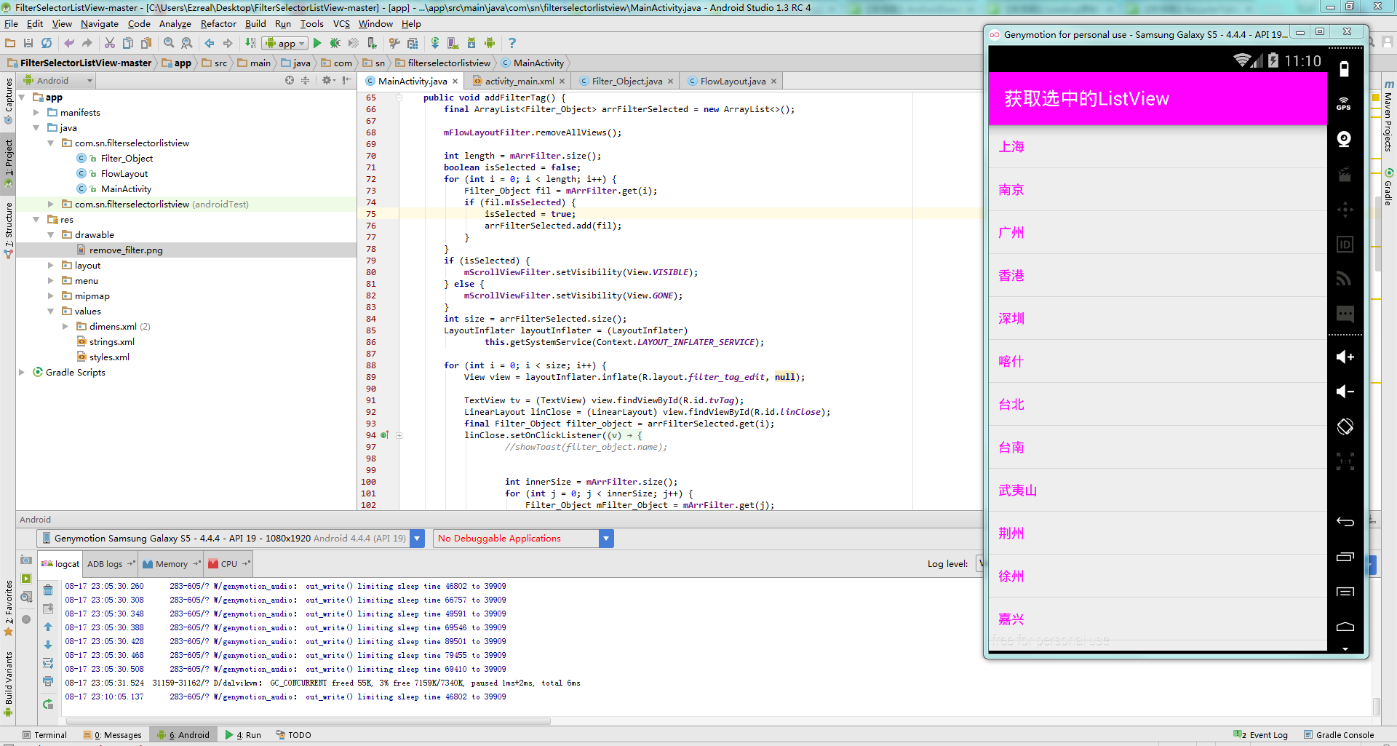Open the TODO tool window

coord(294,735)
